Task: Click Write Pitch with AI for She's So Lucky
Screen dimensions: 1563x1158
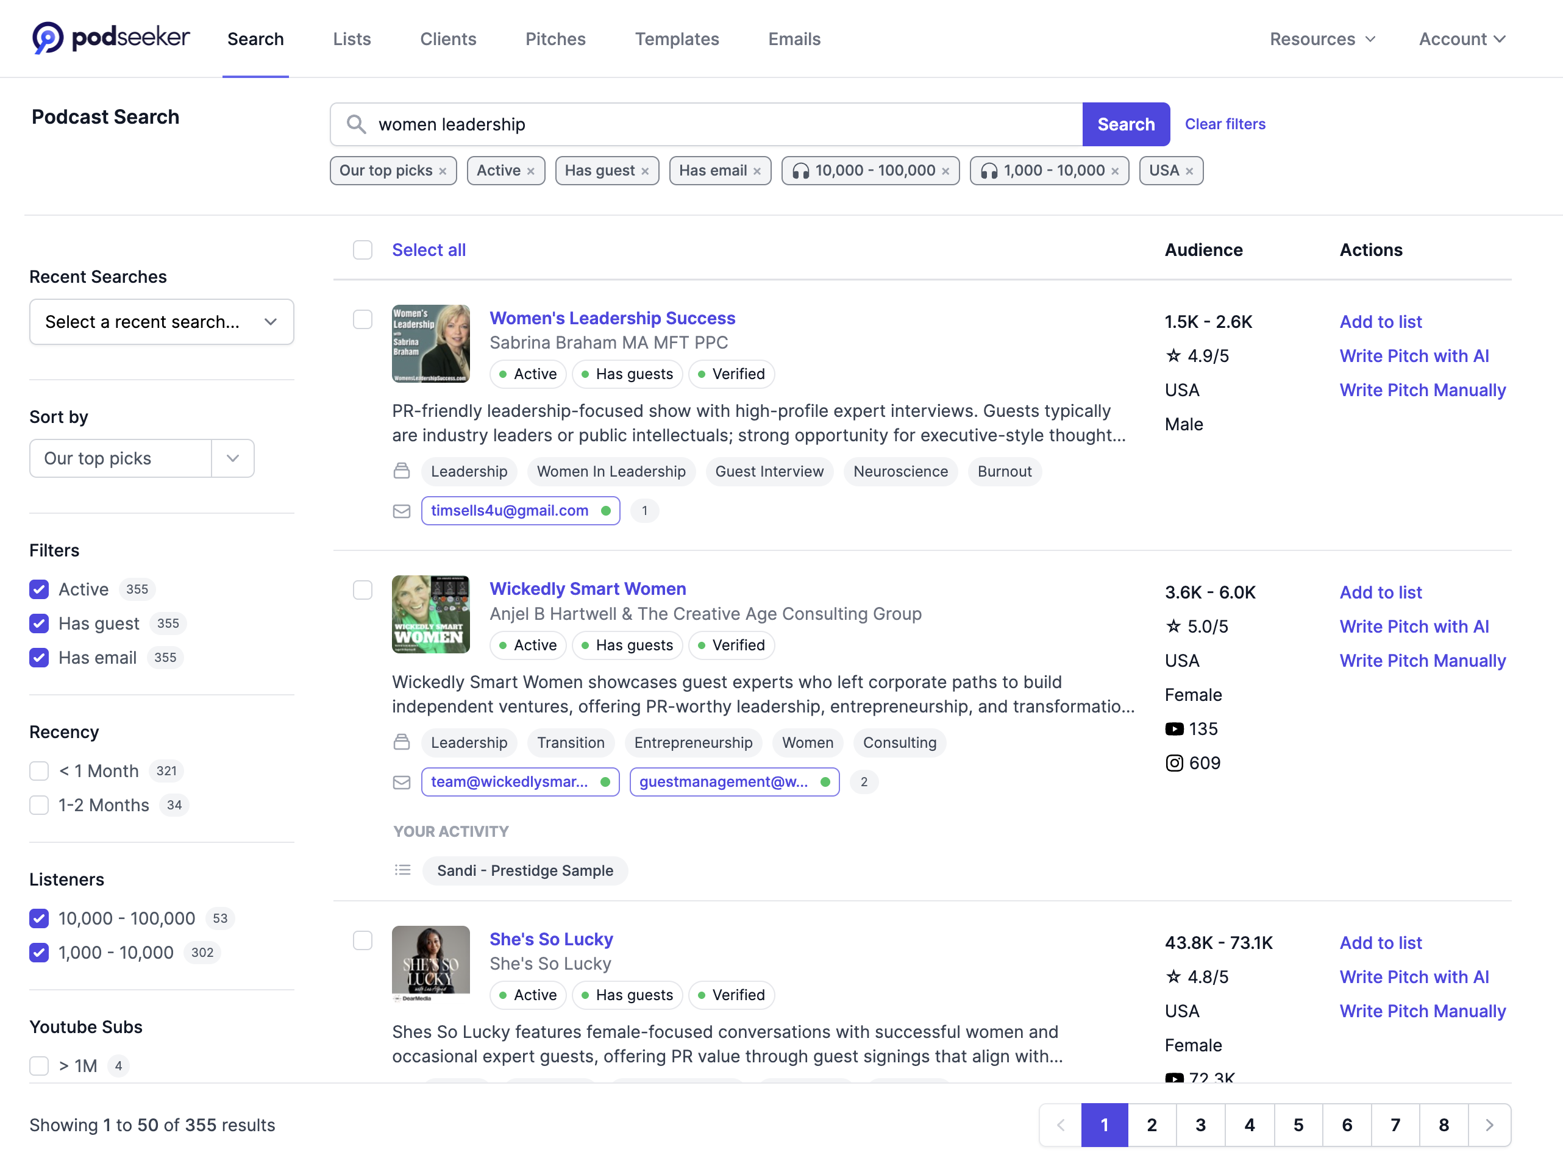Action: (1414, 976)
